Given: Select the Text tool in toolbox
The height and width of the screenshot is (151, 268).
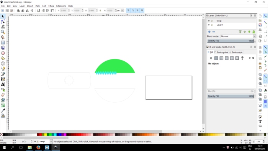Looking at the screenshot, I should tap(3, 84).
